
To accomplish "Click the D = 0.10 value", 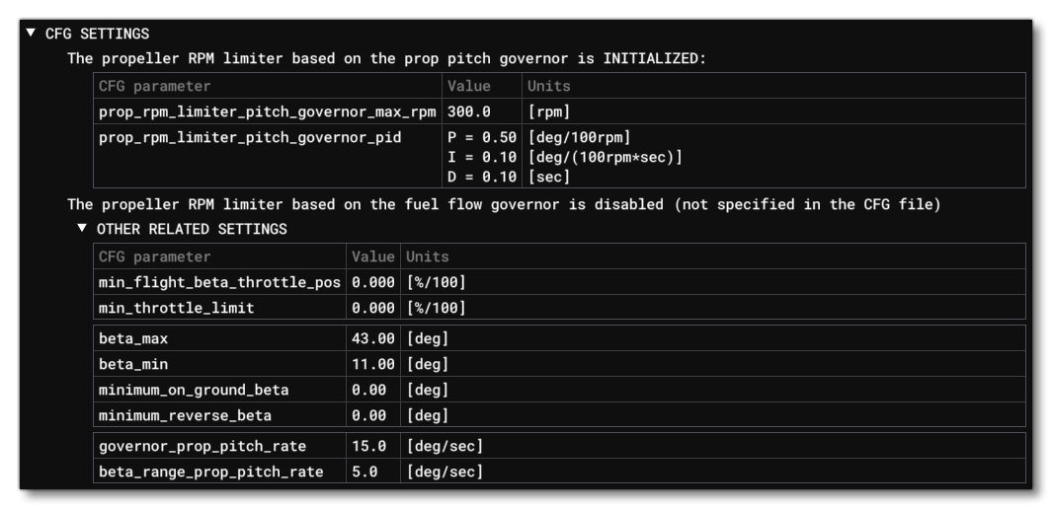I will point(483,177).
